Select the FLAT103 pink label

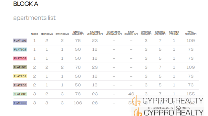tap(20, 58)
